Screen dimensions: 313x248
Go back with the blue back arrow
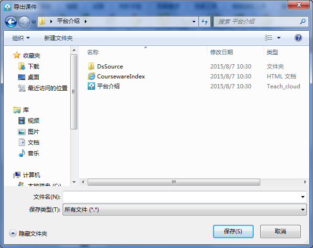tap(11, 22)
